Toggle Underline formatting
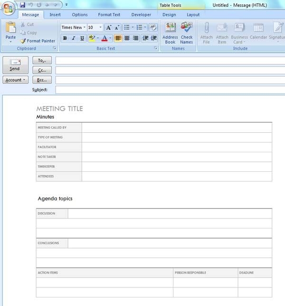Image resolution: width=285 pixels, height=306 pixels. [82, 39]
